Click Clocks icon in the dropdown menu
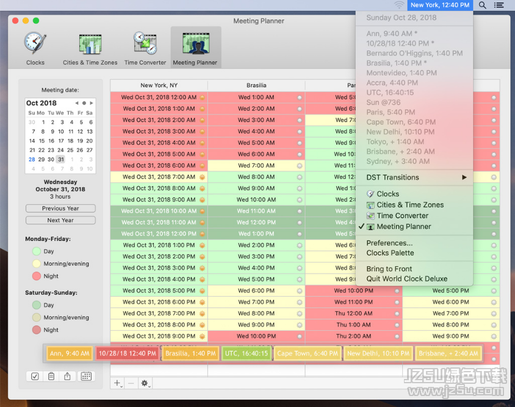515x407 pixels. coord(370,194)
